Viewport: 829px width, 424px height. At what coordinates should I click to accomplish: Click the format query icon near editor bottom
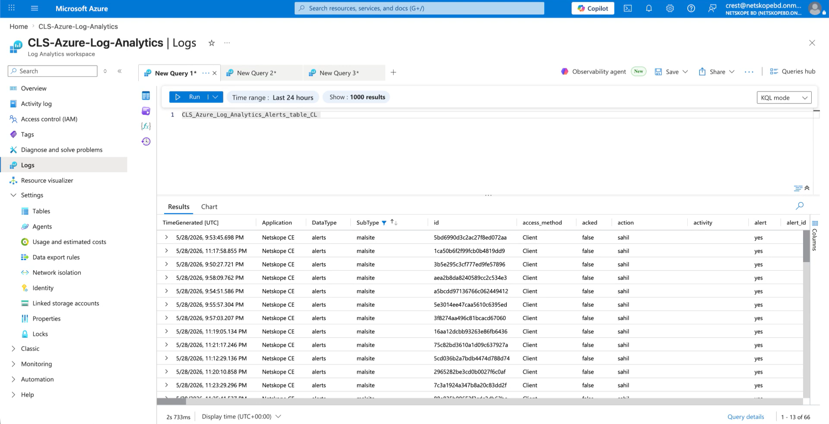coord(798,188)
